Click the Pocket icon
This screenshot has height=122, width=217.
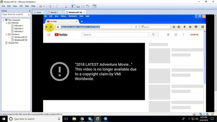(x=196, y=27)
